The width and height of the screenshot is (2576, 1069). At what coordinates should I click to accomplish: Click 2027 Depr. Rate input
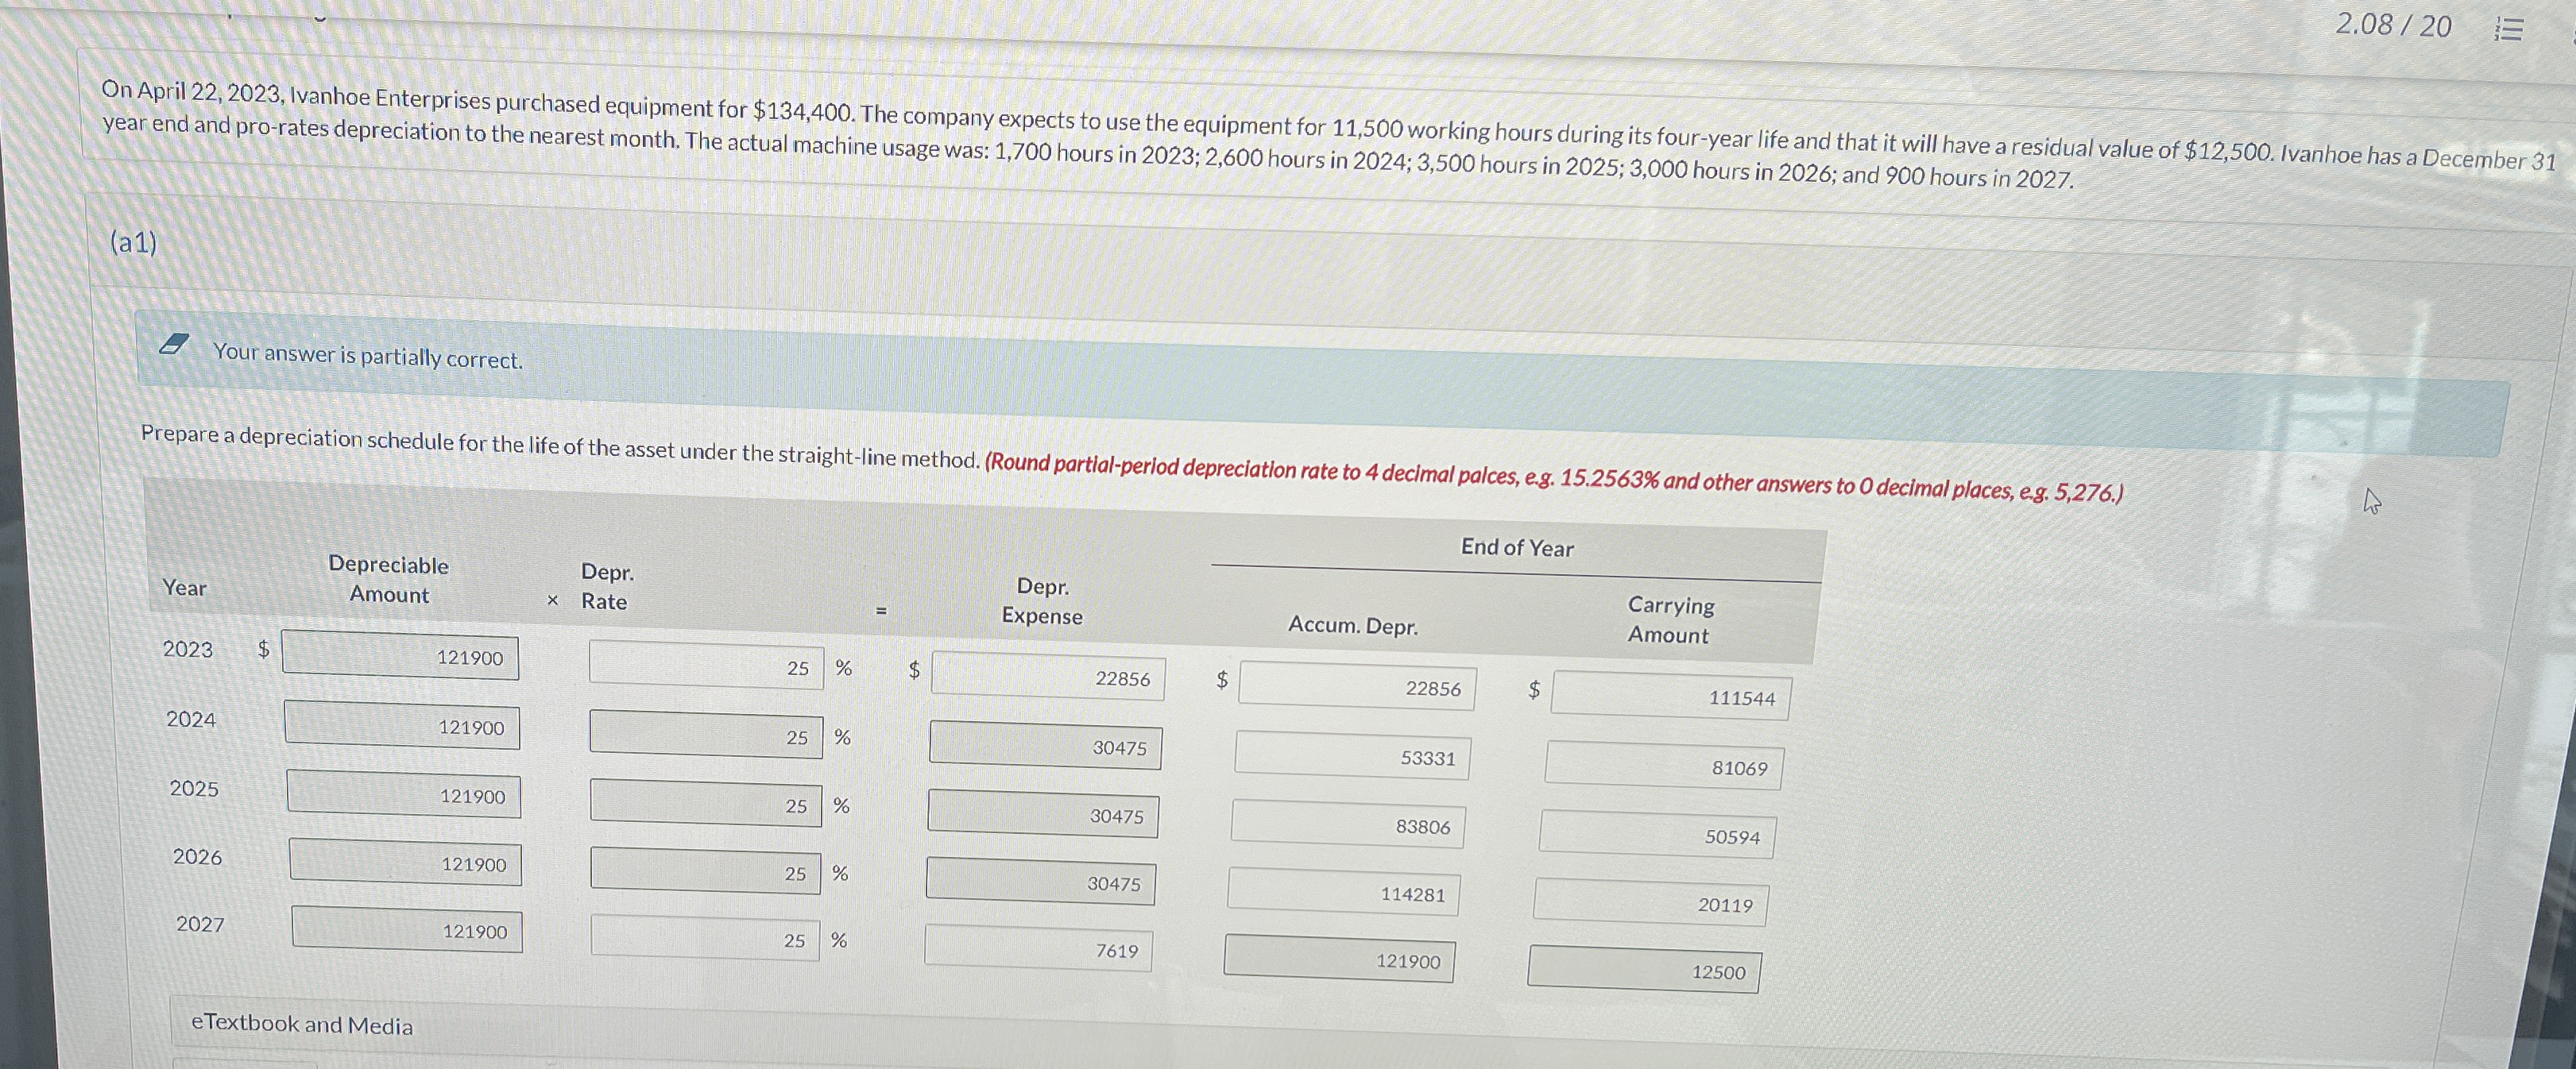705,938
